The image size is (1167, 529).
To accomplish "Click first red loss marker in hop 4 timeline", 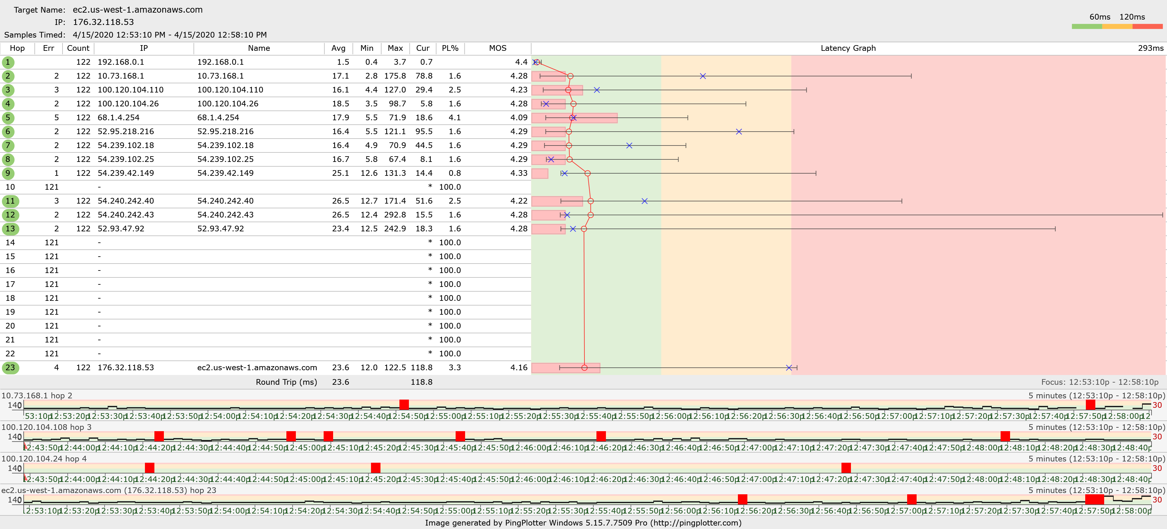I will 149,467.
